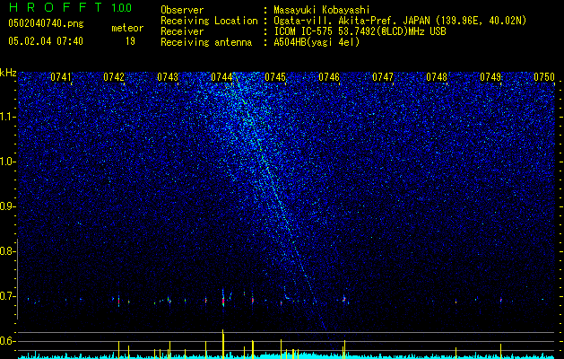The height and width of the screenshot is (359, 564).
Task: Click the 0744 time marker
Action: click(x=221, y=77)
